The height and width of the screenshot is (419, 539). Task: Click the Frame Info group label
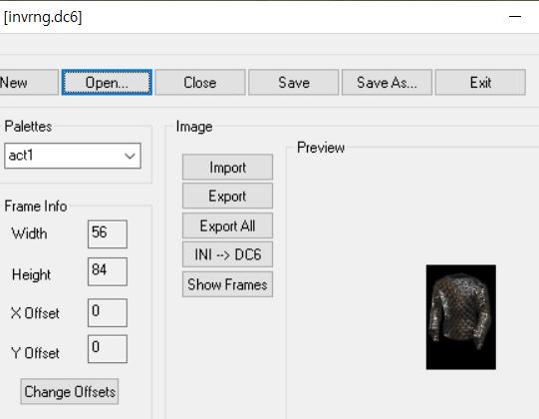pyautogui.click(x=36, y=207)
